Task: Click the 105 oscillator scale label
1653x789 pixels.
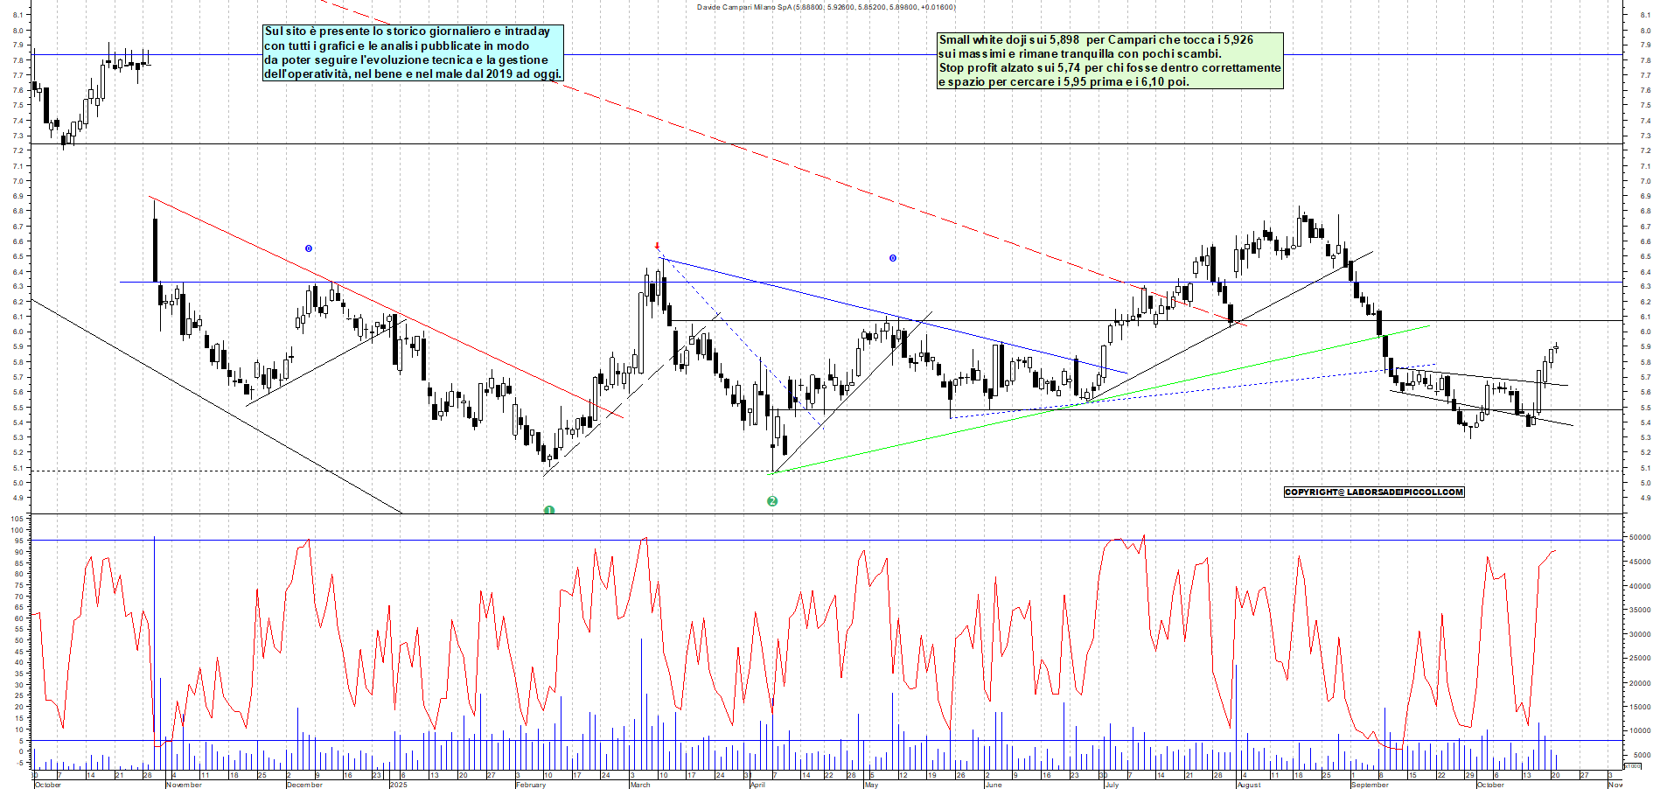Action: pos(17,519)
